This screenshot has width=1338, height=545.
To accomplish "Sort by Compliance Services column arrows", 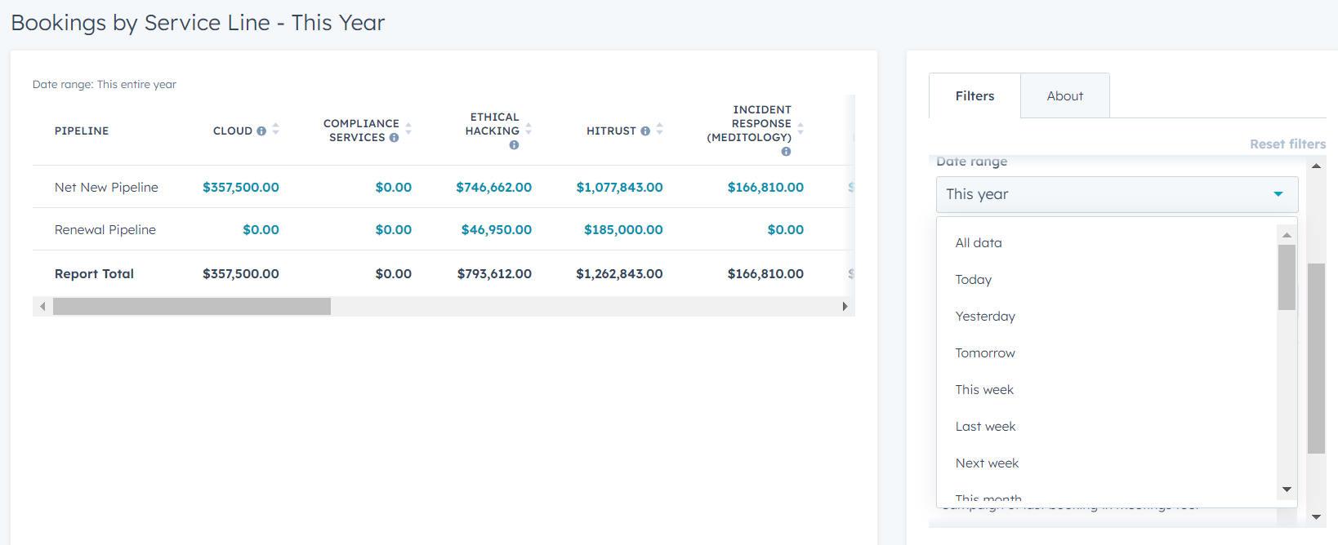I will [x=408, y=129].
